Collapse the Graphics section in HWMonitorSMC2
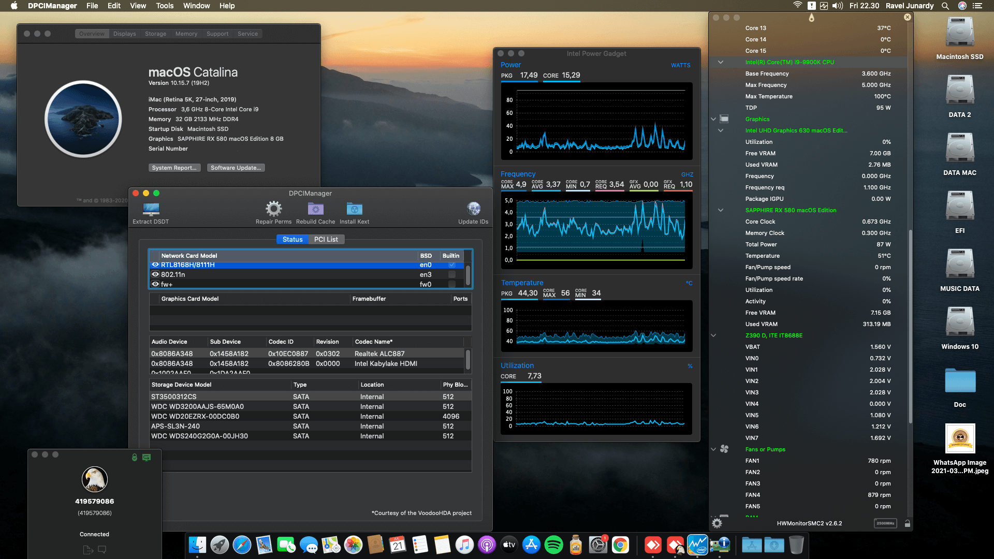This screenshot has width=994, height=559. pyautogui.click(x=713, y=119)
